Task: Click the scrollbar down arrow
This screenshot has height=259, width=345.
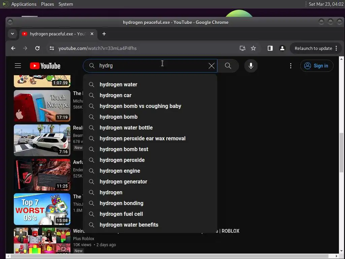Action: point(341,251)
